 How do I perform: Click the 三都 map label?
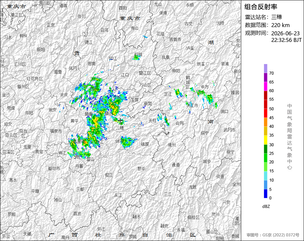[x=80, y=189]
